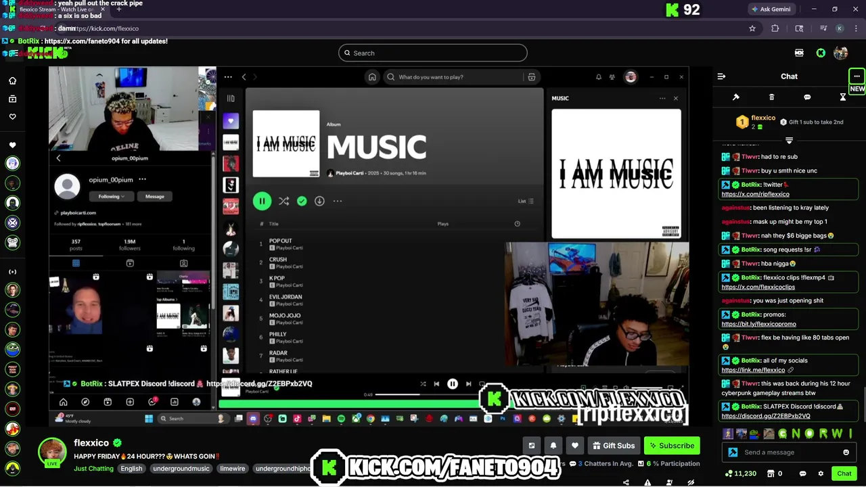Image resolution: width=866 pixels, height=487 pixels.
Task: Select the undergroundmusic tag
Action: coord(181,469)
